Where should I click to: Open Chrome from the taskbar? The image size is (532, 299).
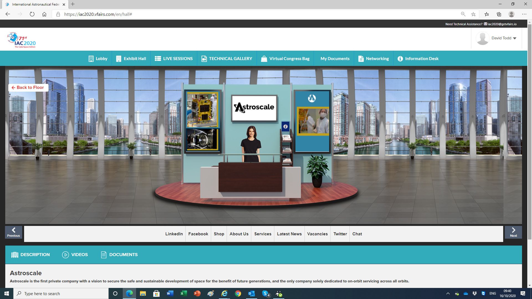[238, 293]
